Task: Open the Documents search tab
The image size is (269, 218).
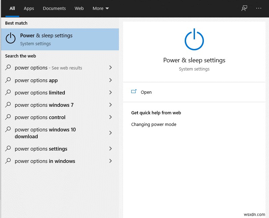Action: click(54, 9)
